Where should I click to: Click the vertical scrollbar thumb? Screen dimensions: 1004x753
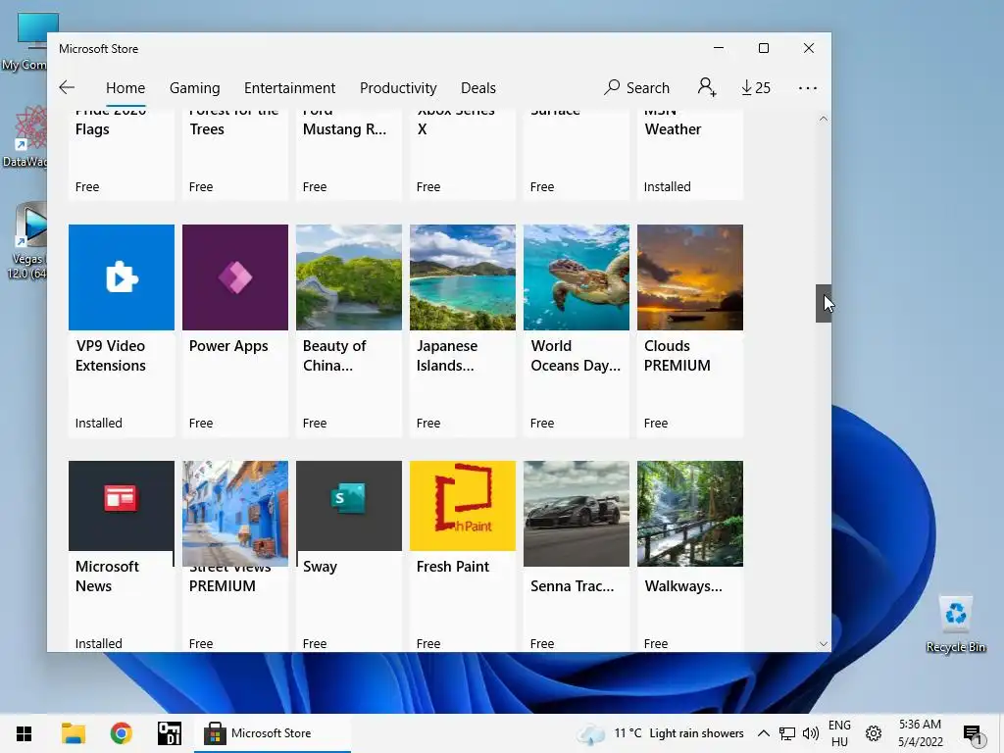824,304
